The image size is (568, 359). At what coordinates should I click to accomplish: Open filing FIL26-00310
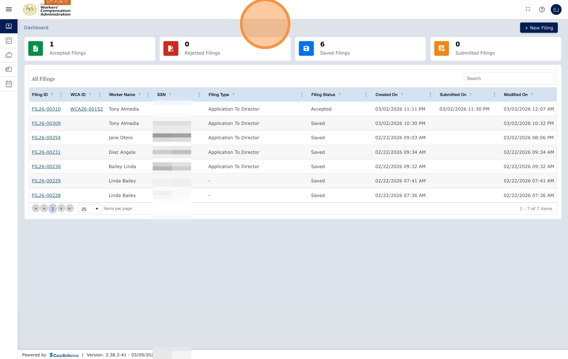[46, 109]
